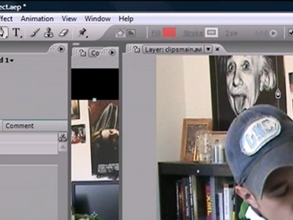Open the Composition panel options arrow
293x220 pixels.
pyautogui.click(x=112, y=53)
